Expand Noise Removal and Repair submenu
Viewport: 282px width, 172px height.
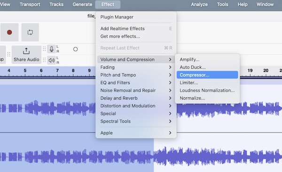pos(136,90)
